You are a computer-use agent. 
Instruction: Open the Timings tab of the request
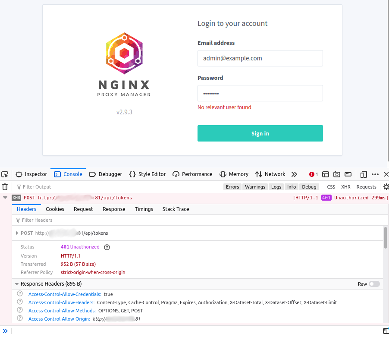144,209
